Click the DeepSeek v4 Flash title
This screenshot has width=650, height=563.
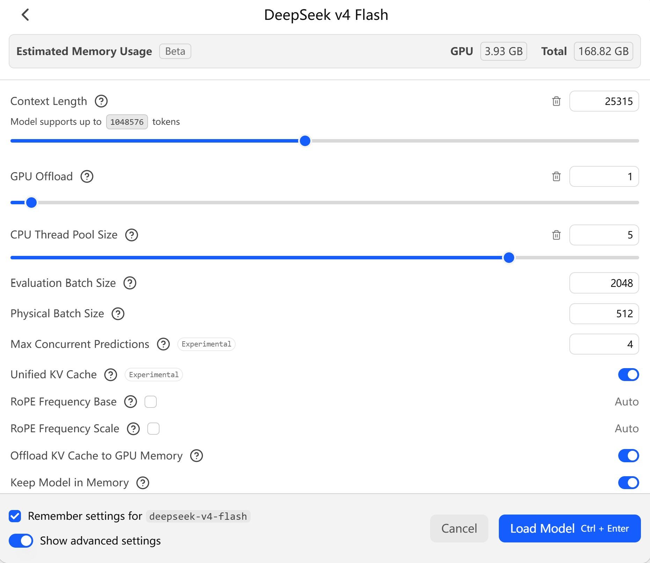(x=326, y=15)
